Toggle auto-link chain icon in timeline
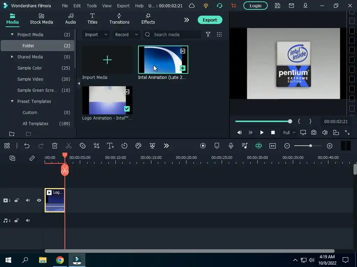357x267 pixels. tap(32, 158)
